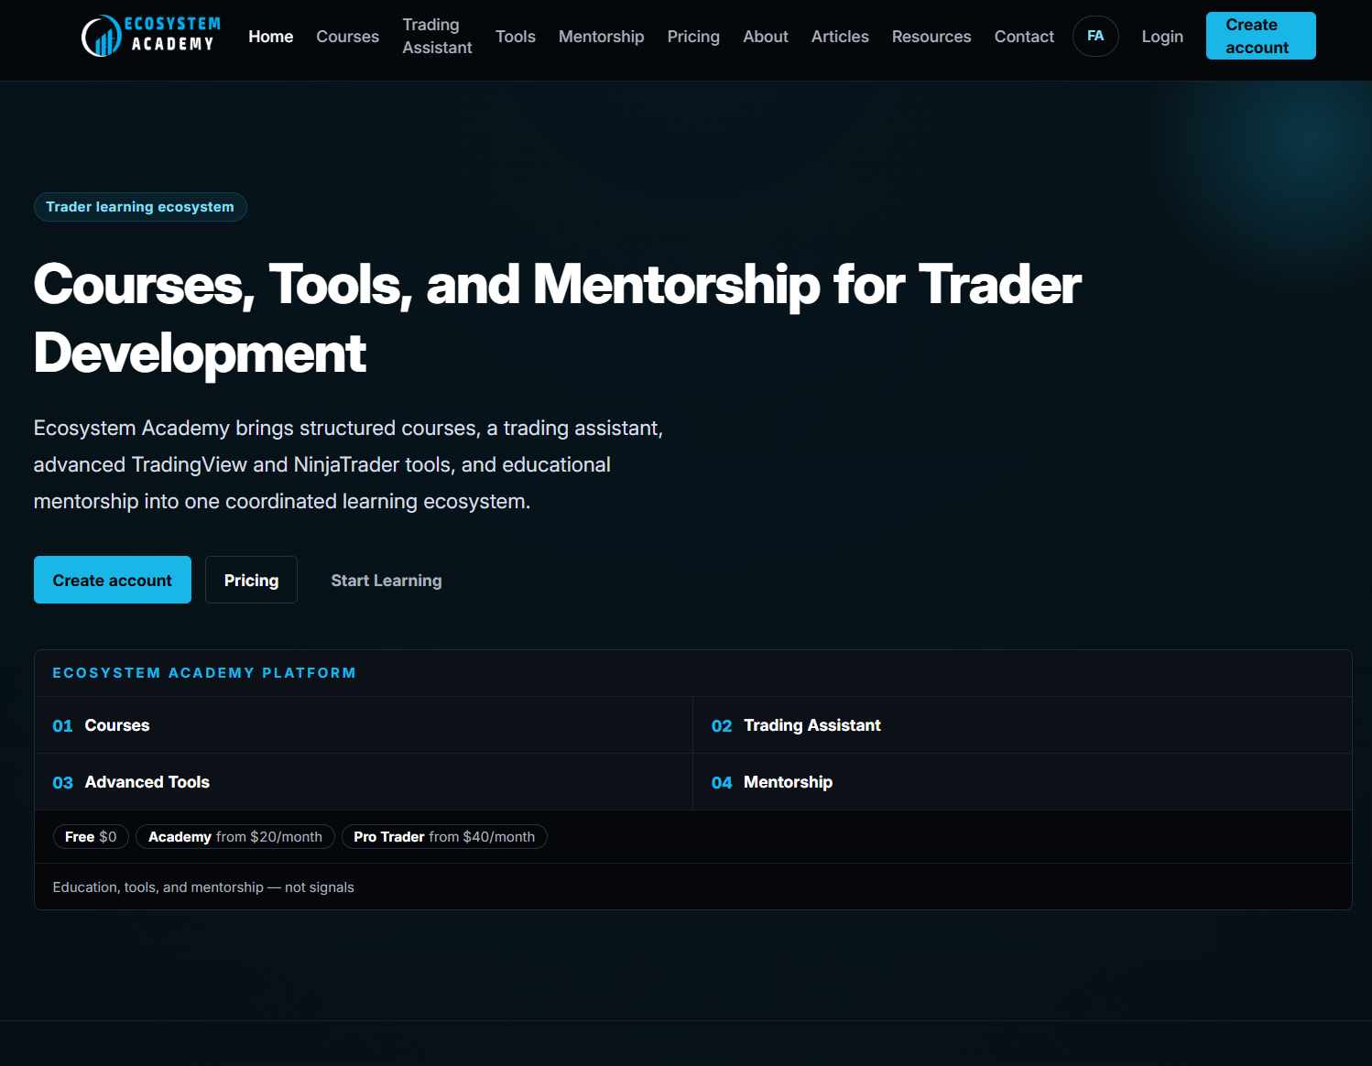Click the hero description paragraph
The width and height of the screenshot is (1372, 1066).
tap(348, 465)
